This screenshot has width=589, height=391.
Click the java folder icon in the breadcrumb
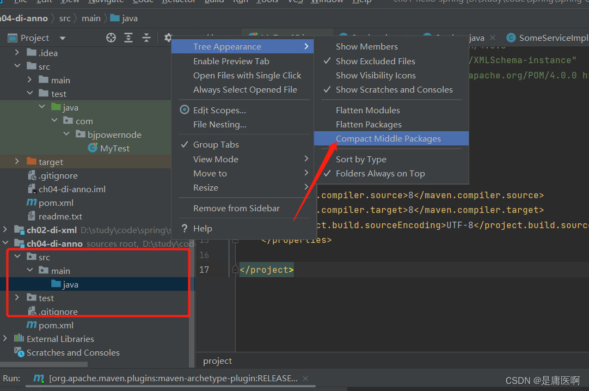[115, 18]
